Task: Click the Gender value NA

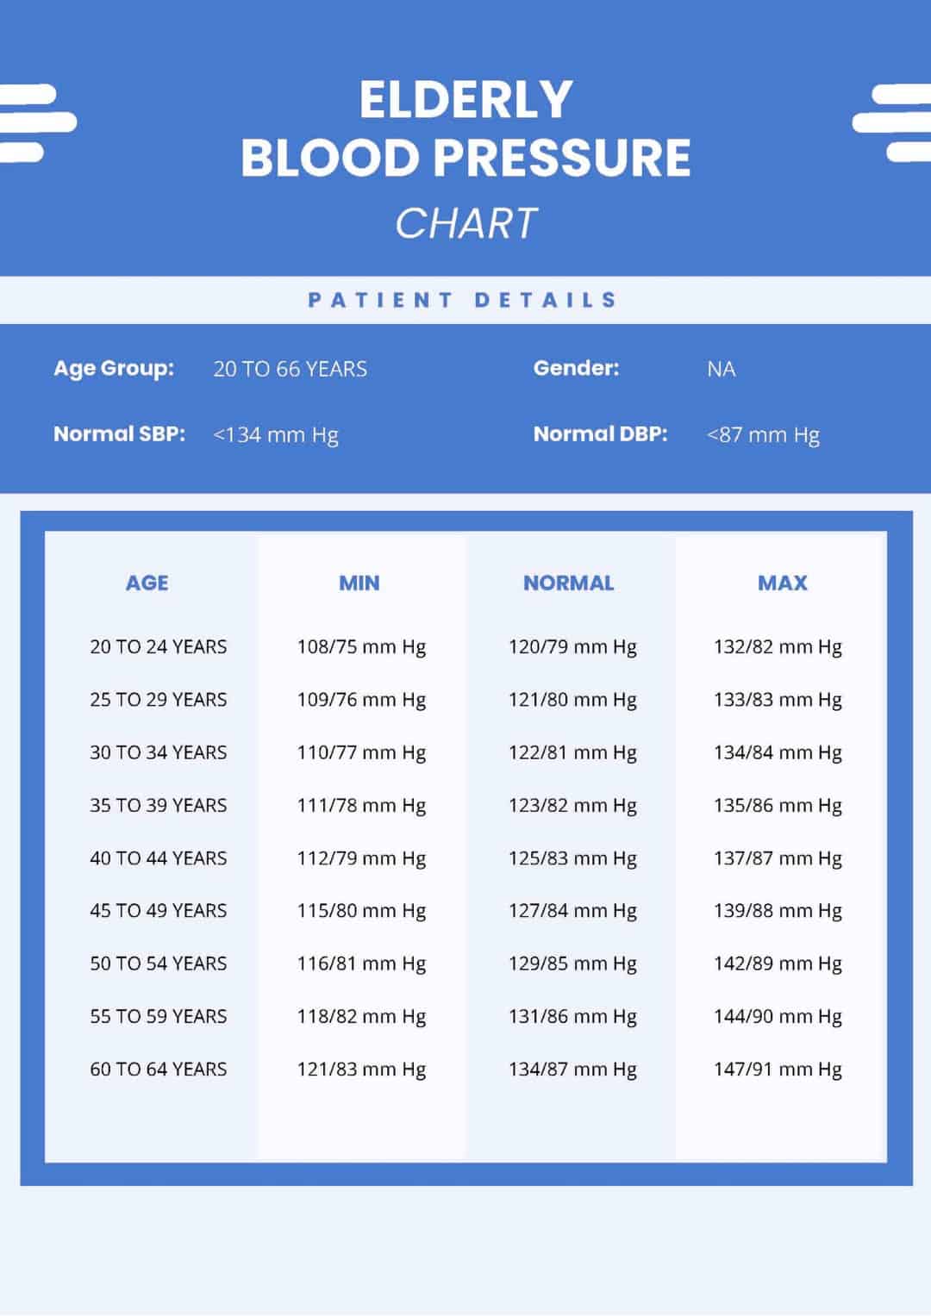Action: click(721, 369)
